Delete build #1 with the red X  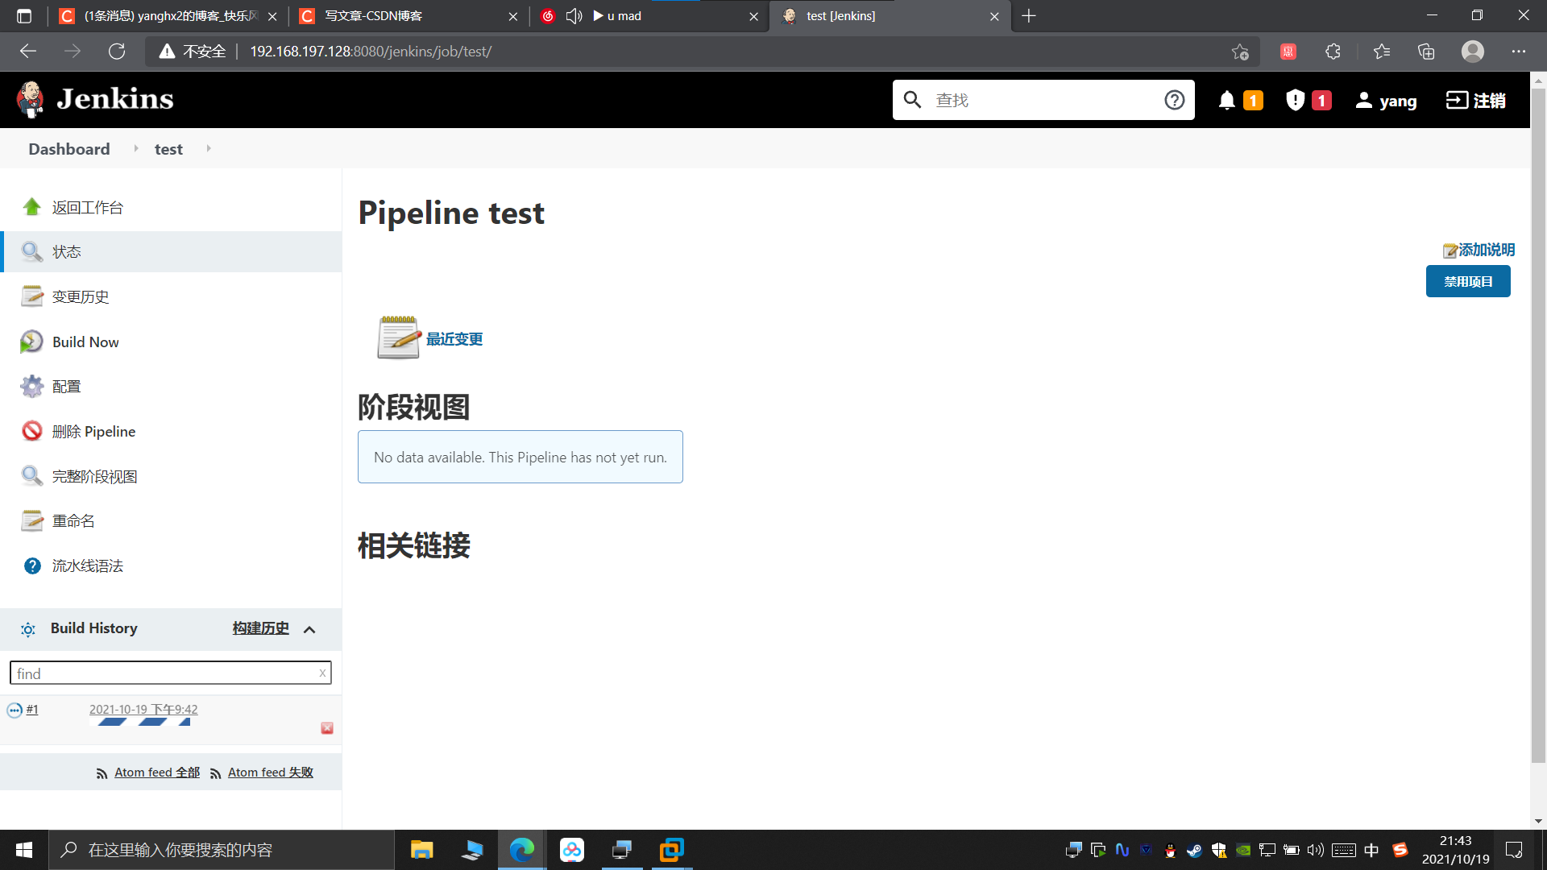click(x=326, y=727)
